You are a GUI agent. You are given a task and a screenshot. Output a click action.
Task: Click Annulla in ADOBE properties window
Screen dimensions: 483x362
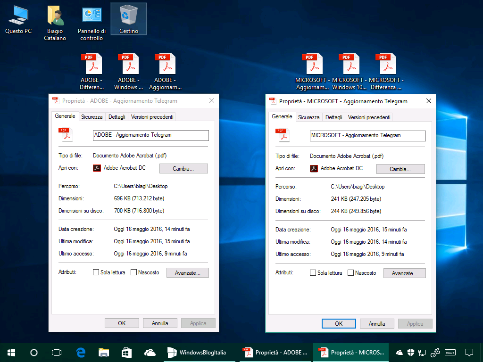160,323
